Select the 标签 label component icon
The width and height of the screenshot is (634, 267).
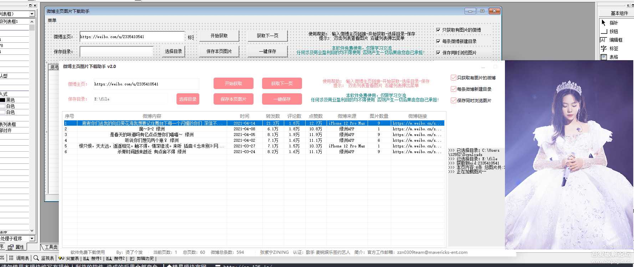[604, 48]
